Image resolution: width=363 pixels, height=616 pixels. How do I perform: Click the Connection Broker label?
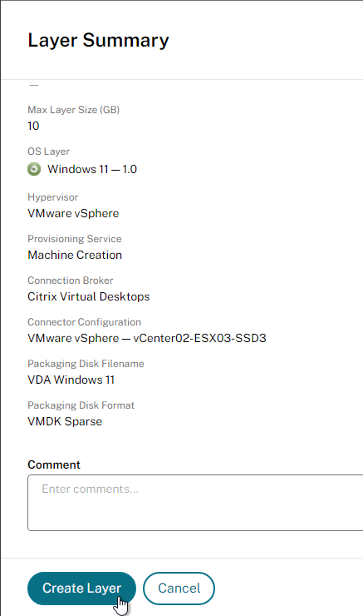[x=71, y=281]
